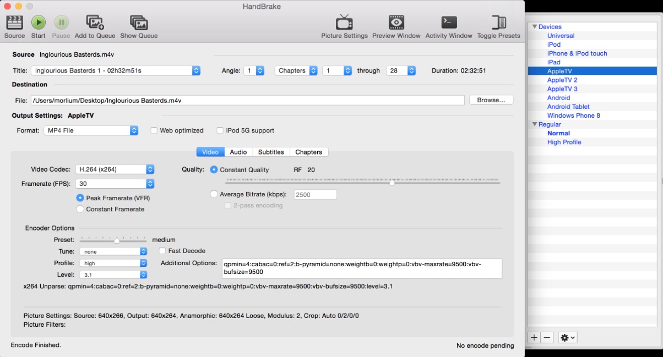The height and width of the screenshot is (357, 663).
Task: Open the Chapters range type dropdown
Action: [x=296, y=70]
